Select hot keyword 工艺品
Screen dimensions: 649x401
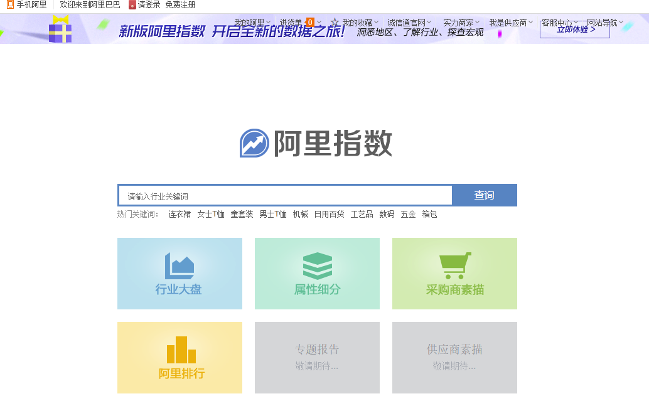pos(362,214)
